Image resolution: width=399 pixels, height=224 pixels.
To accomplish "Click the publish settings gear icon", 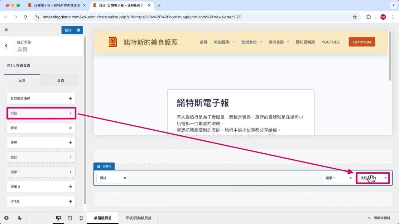I will pos(78,30).
